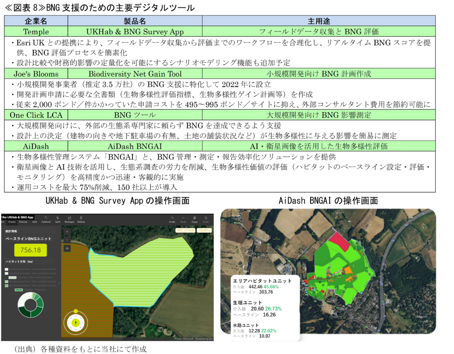This screenshot has height=354, width=454.
Task: Zoom out with the map minus button
Action: [x=67, y=239]
